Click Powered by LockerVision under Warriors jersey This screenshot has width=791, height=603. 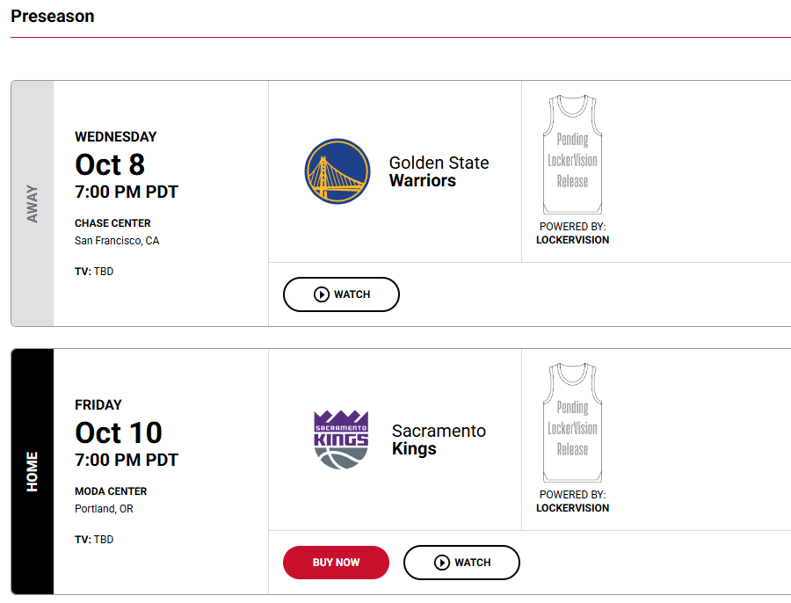pyautogui.click(x=572, y=233)
